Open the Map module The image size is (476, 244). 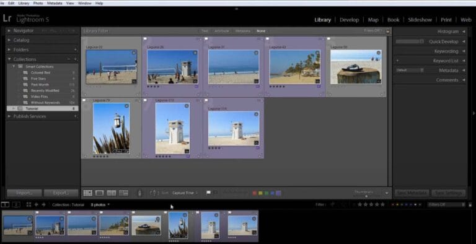(x=373, y=20)
